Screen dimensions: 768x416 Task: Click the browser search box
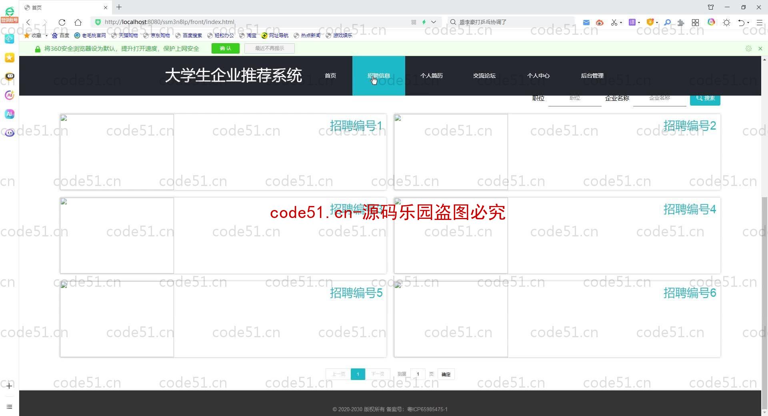click(x=511, y=22)
